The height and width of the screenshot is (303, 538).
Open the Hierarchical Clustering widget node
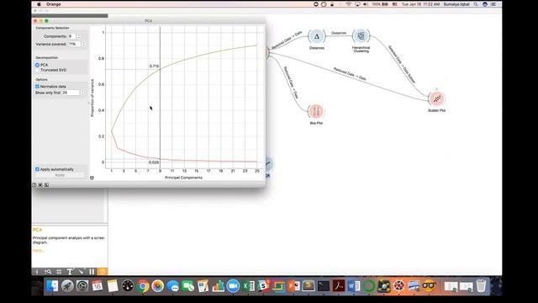tap(361, 35)
